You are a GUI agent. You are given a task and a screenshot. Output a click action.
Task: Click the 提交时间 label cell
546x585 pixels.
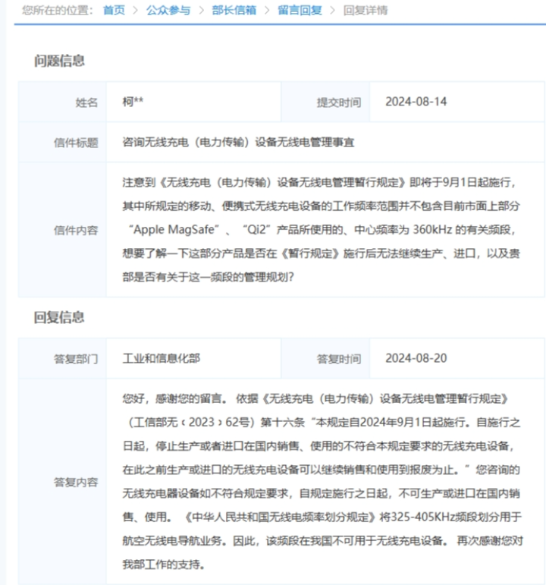(x=338, y=102)
